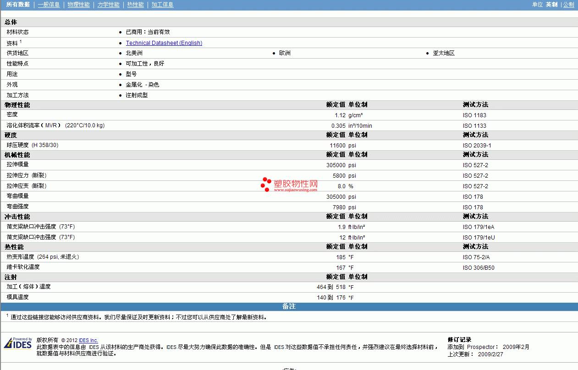Click the MVR link in 溶化体积流率 row
This screenshot has width=578, height=370.
[51, 125]
